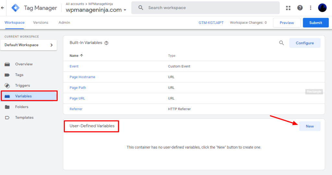Screen dimensions: 332x175
Task: Click the Submit button
Action: click(x=316, y=23)
